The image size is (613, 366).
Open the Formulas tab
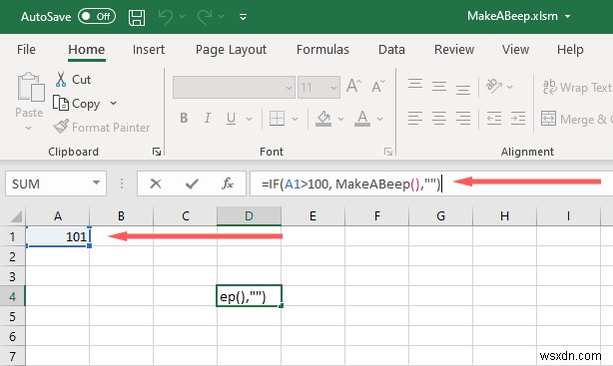322,49
